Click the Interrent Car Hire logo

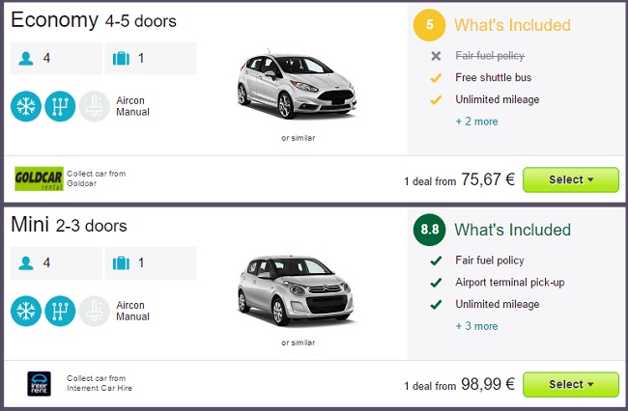[x=39, y=384]
